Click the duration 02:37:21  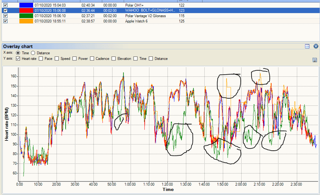pos(88,16)
